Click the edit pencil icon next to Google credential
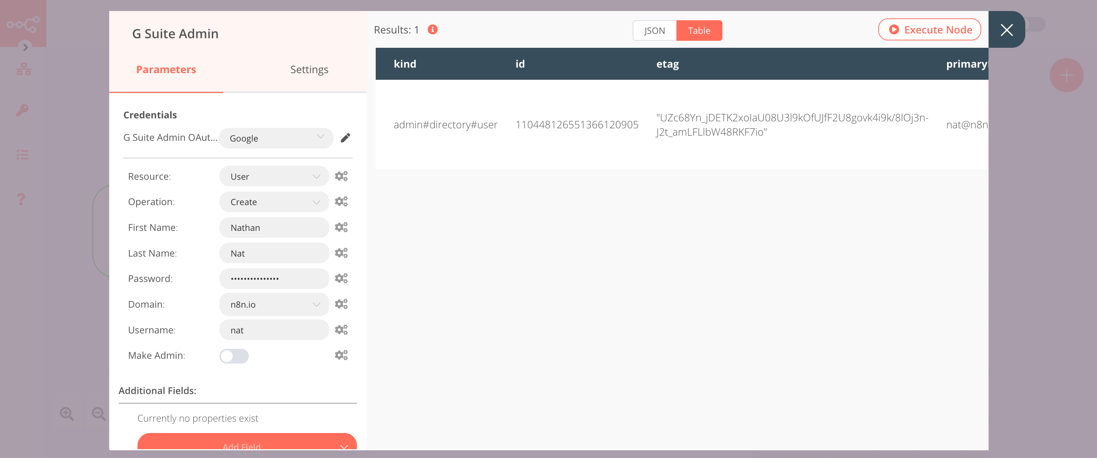1097x458 pixels. click(x=345, y=138)
